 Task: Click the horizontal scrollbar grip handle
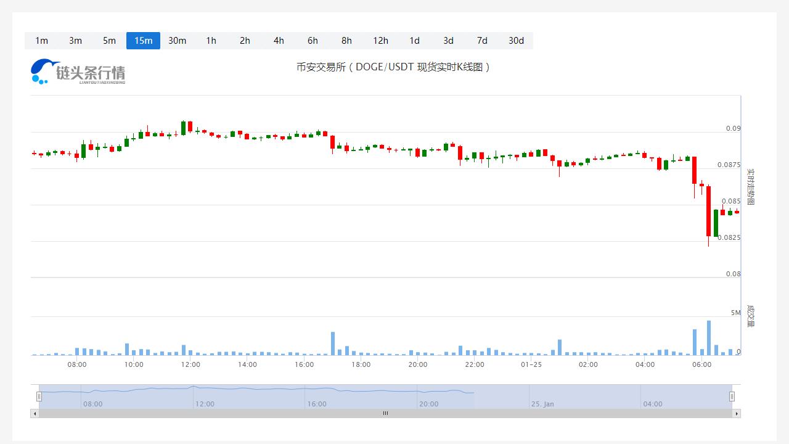tap(385, 413)
